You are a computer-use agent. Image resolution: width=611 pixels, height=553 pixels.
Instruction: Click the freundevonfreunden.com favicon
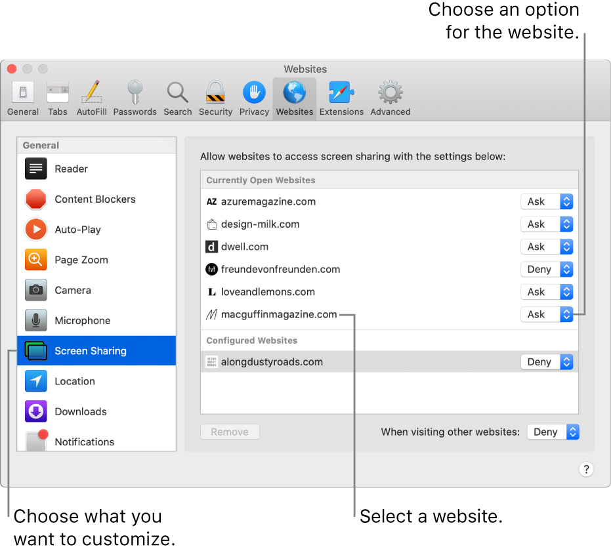(211, 270)
